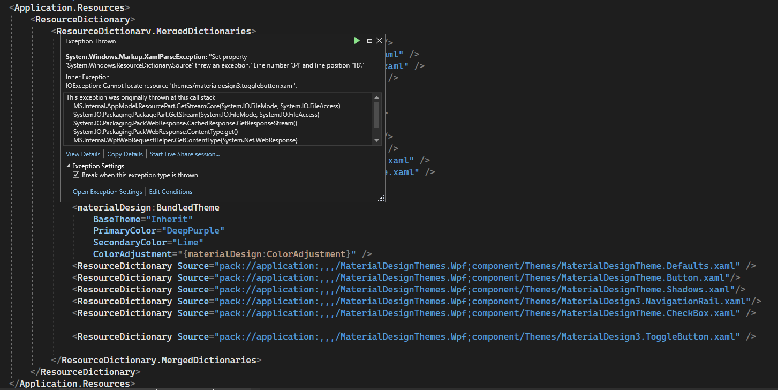Pin the Exception Thrown popup open

[368, 40]
